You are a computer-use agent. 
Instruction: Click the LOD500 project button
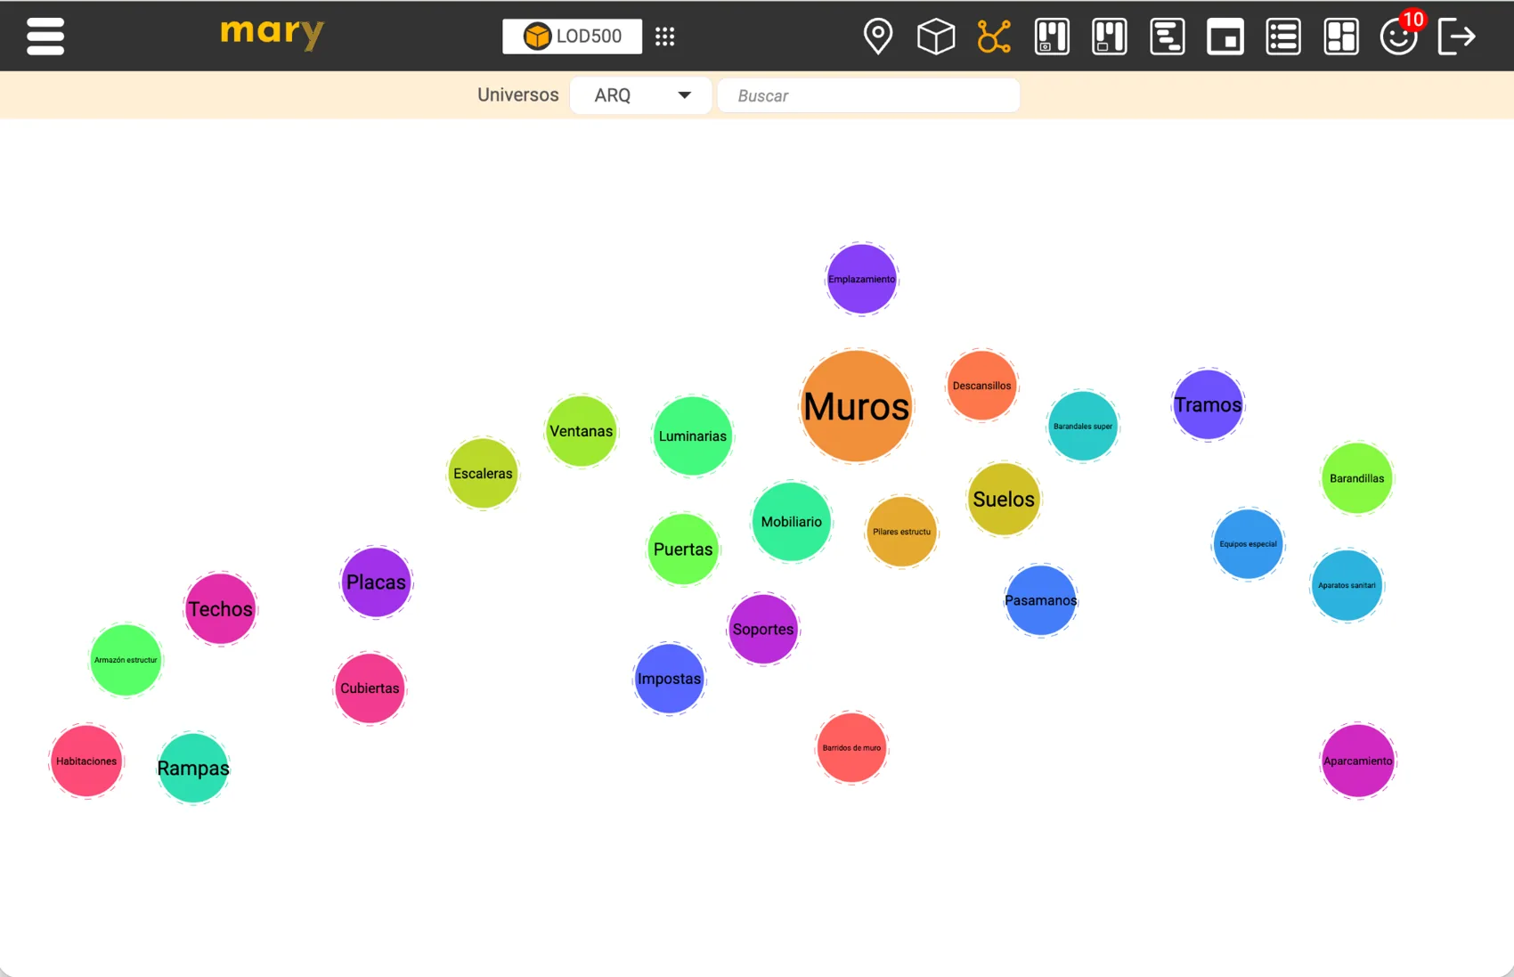tap(572, 37)
